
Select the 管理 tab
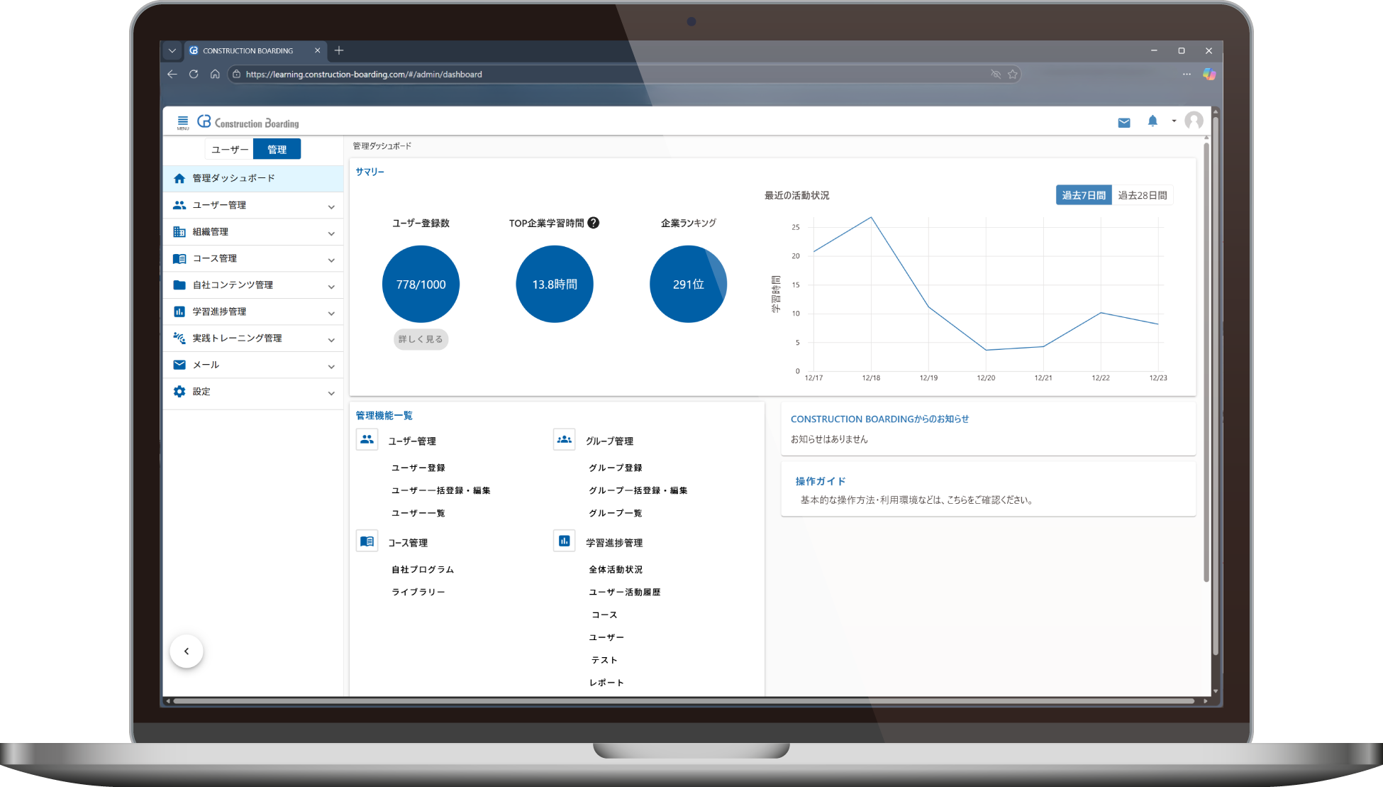(x=277, y=150)
